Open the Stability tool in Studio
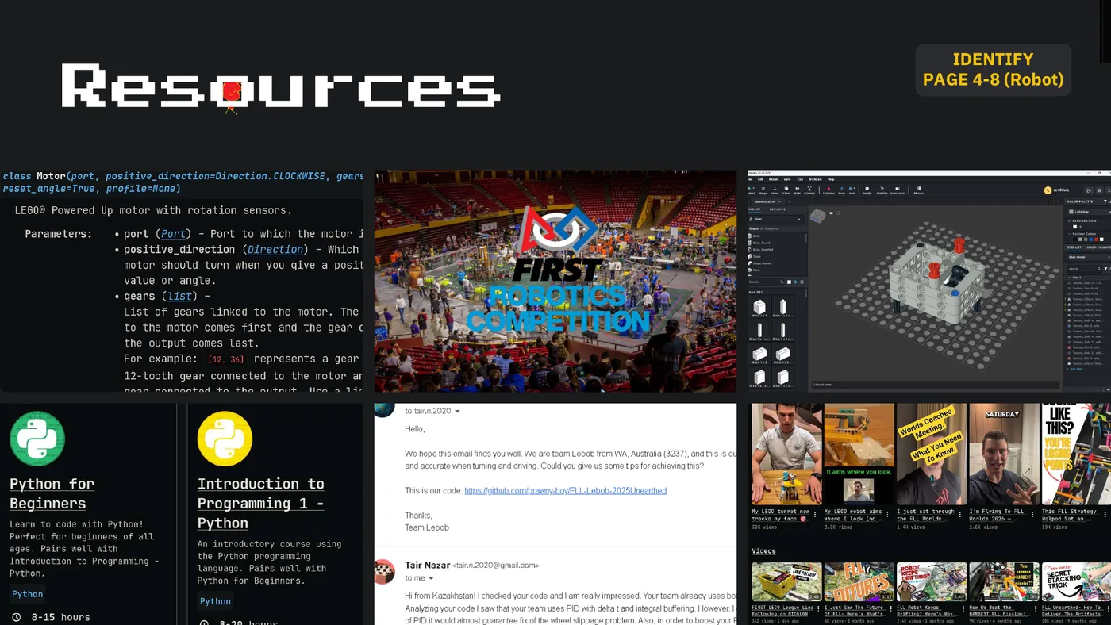The width and height of the screenshot is (1111, 625). point(882,190)
